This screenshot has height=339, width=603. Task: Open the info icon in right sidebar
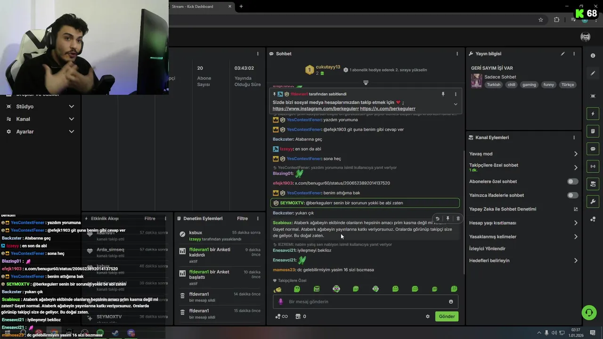click(593, 56)
